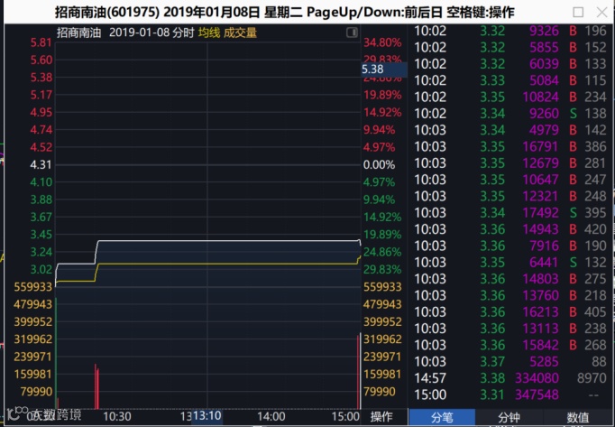This screenshot has height=427, width=615.
Task: Close the 招商南油 intraday window
Action: 601,12
